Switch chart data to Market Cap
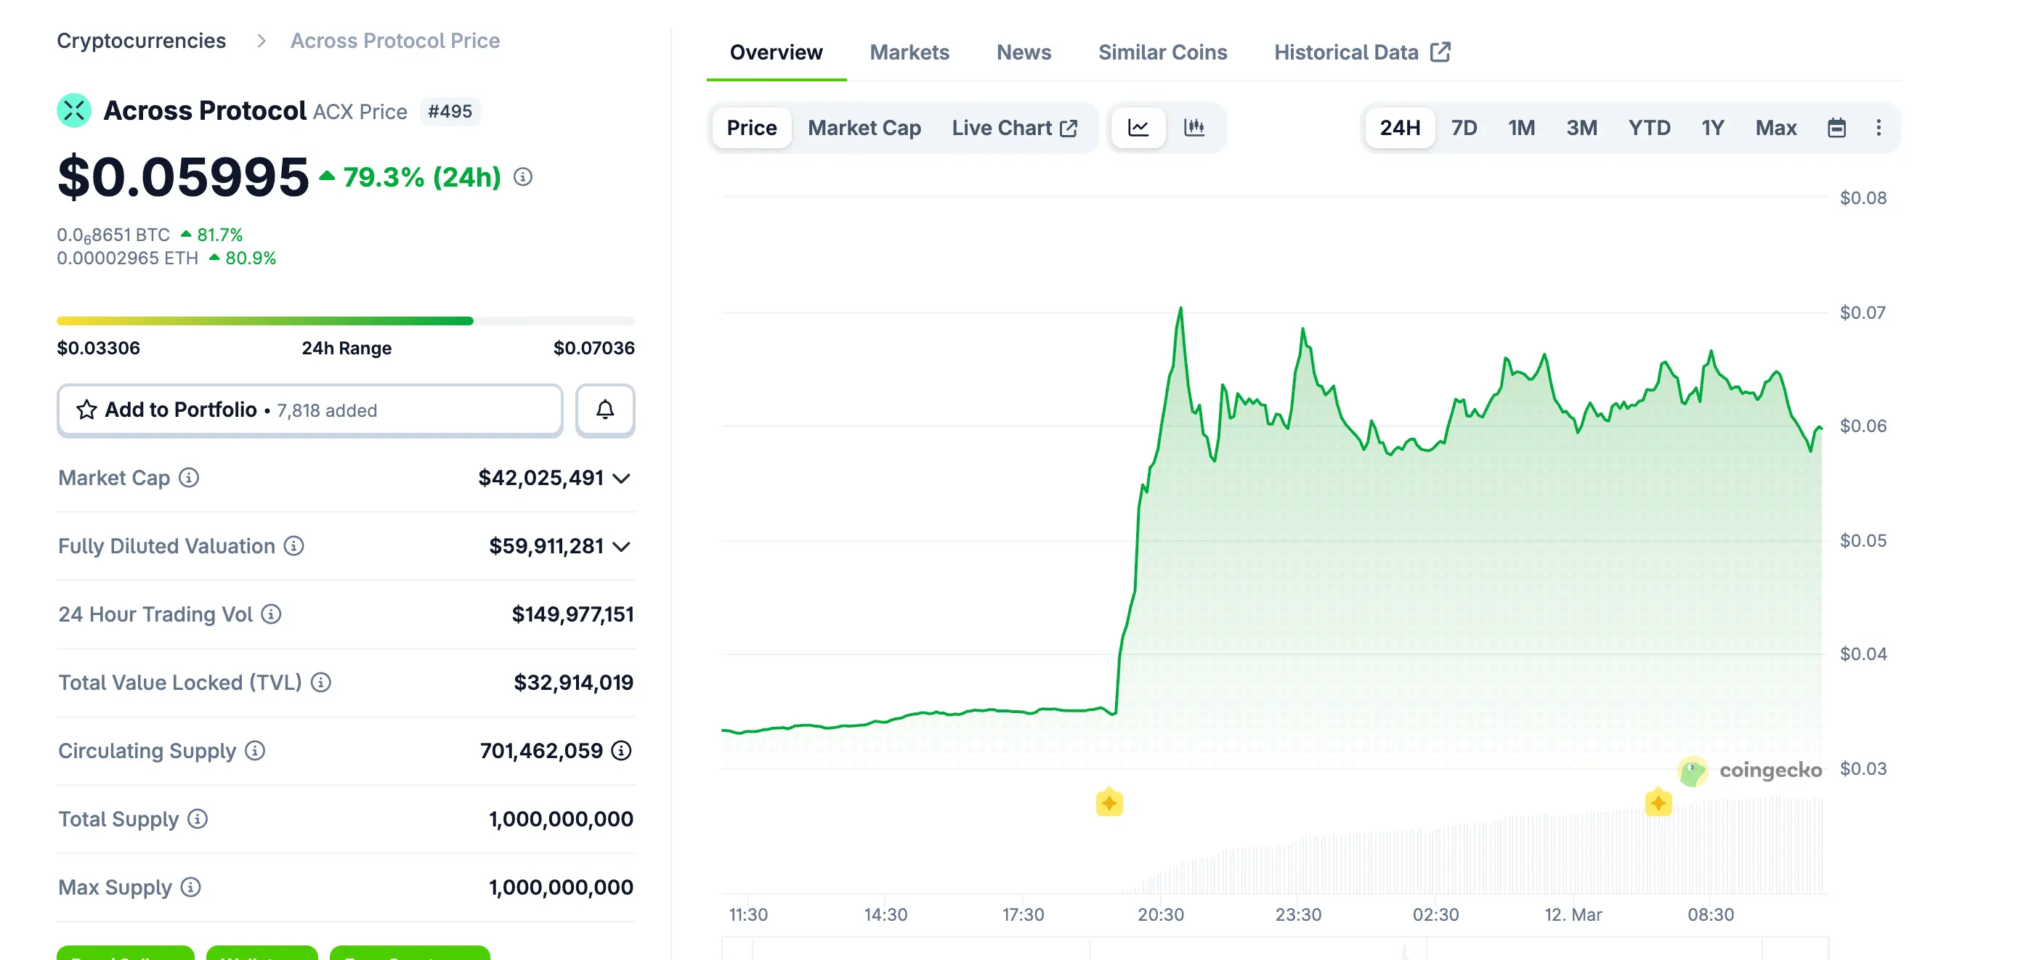Screen dimensions: 2018x960 click(x=864, y=127)
